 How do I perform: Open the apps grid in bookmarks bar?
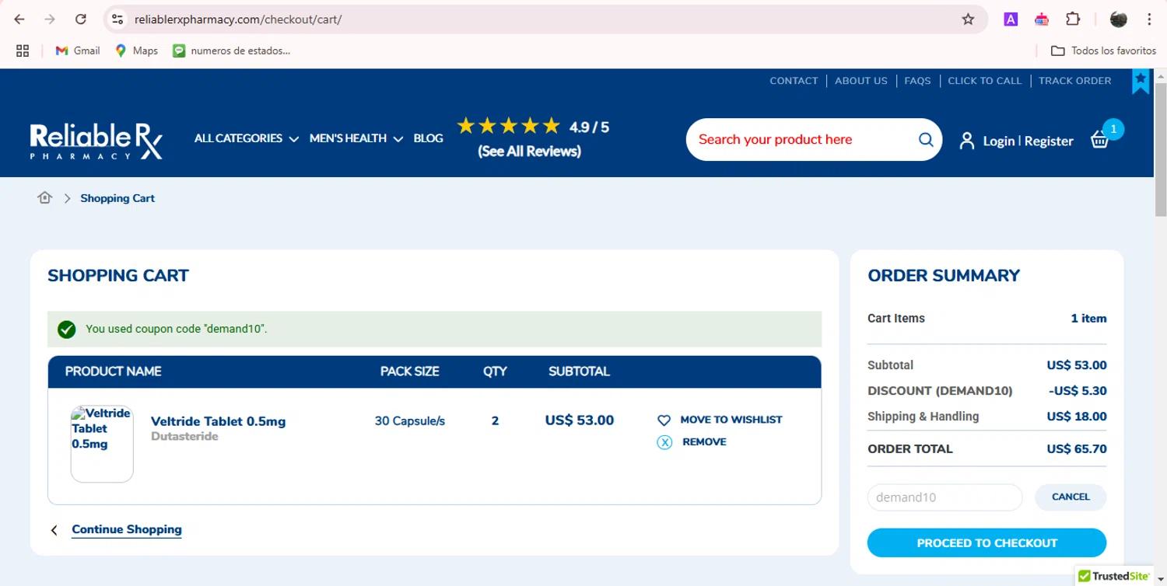click(x=23, y=51)
